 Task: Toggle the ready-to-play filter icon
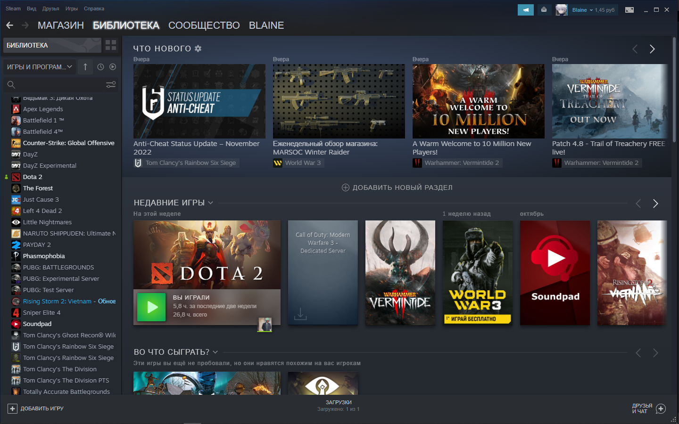(x=113, y=67)
